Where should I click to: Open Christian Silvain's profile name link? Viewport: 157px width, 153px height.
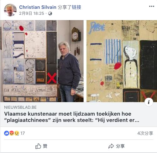tap(38, 7)
